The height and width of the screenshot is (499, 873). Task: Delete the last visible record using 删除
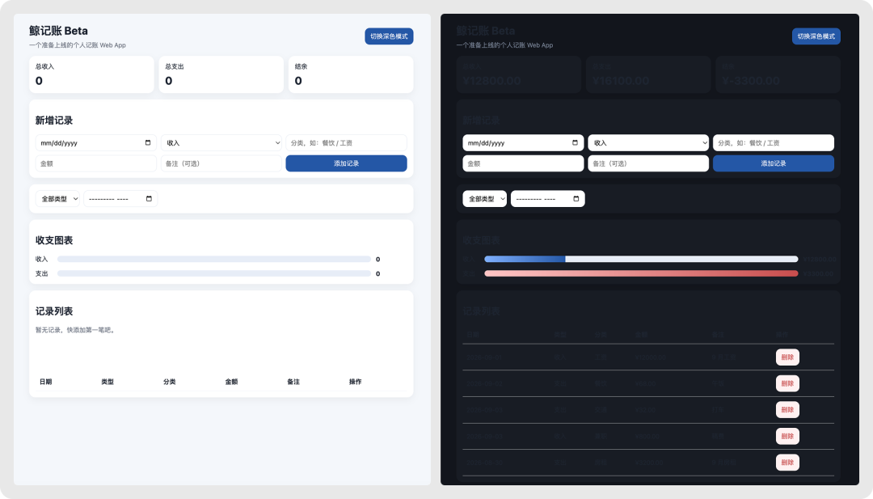[787, 463]
